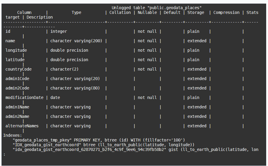Viewport: 268px width, 166px height.
Task: Click the "Type" column header
Action: pos(76,12)
